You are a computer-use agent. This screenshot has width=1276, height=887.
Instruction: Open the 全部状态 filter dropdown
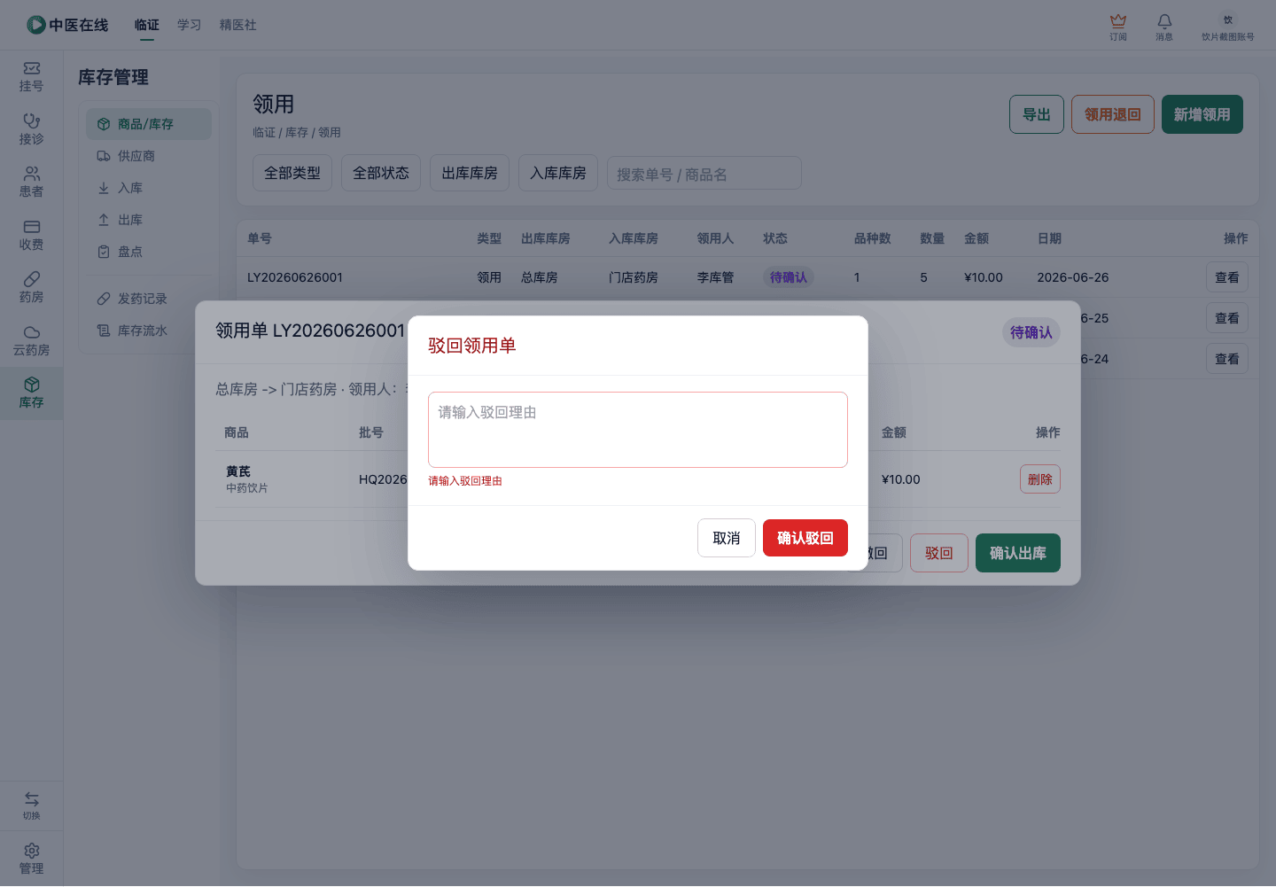[x=381, y=173]
